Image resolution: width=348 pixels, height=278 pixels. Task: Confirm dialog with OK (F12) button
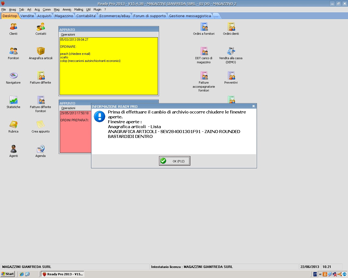click(175, 161)
